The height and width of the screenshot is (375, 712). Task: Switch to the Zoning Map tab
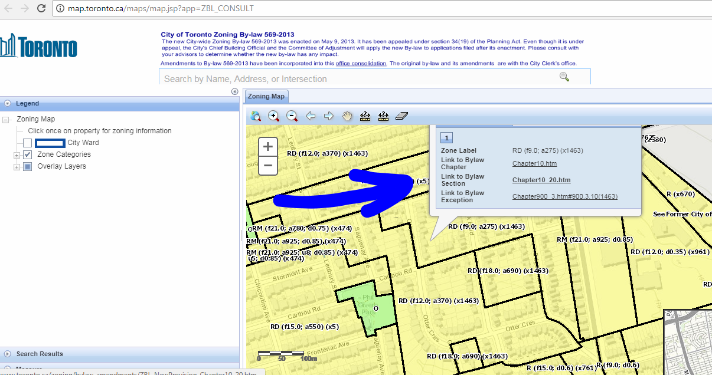(266, 96)
